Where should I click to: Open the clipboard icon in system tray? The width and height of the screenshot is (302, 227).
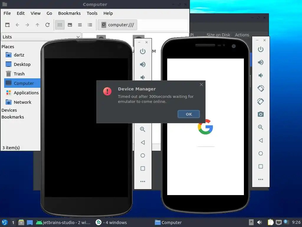pyautogui.click(x=270, y=222)
